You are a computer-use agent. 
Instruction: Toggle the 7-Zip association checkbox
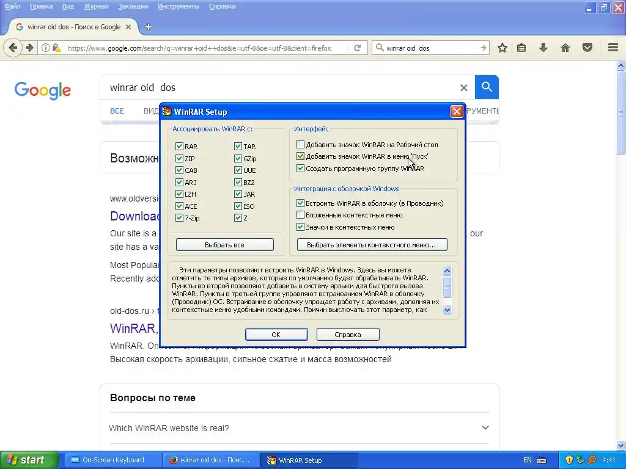pos(179,218)
